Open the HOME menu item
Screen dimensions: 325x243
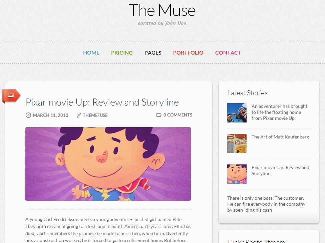click(x=91, y=53)
